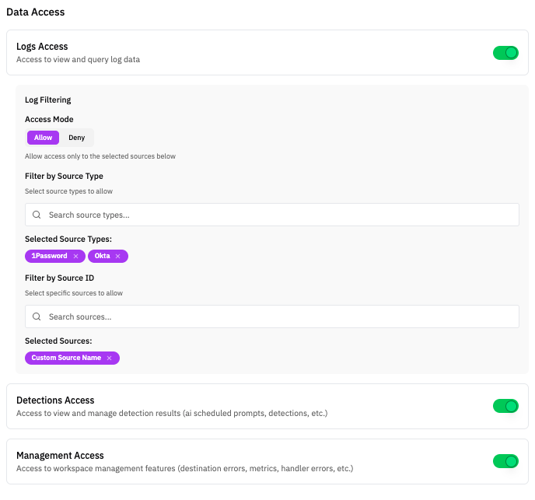Remove the Custom Source Name tag
535x500 pixels.
(110, 358)
